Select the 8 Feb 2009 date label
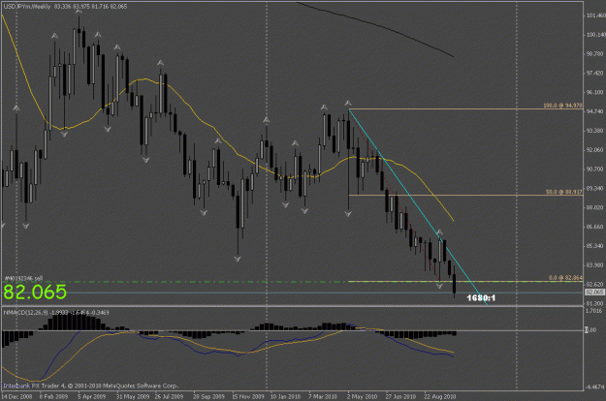606x401 pixels. coord(53,396)
